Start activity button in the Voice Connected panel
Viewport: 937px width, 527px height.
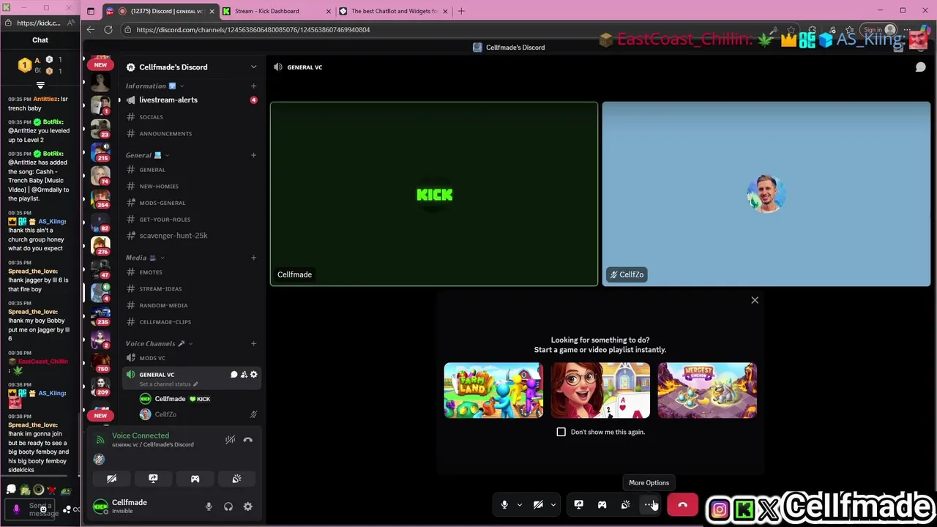(x=195, y=479)
